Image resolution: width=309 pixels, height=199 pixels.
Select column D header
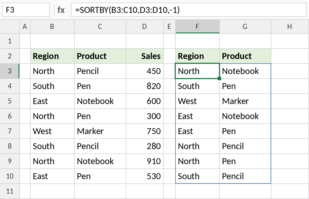click(x=145, y=27)
